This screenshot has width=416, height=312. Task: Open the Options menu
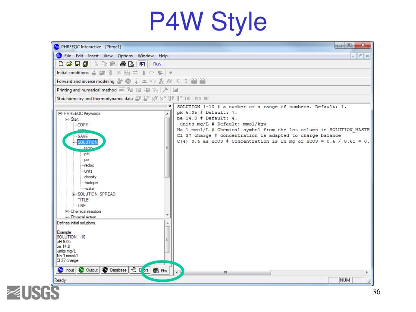125,56
